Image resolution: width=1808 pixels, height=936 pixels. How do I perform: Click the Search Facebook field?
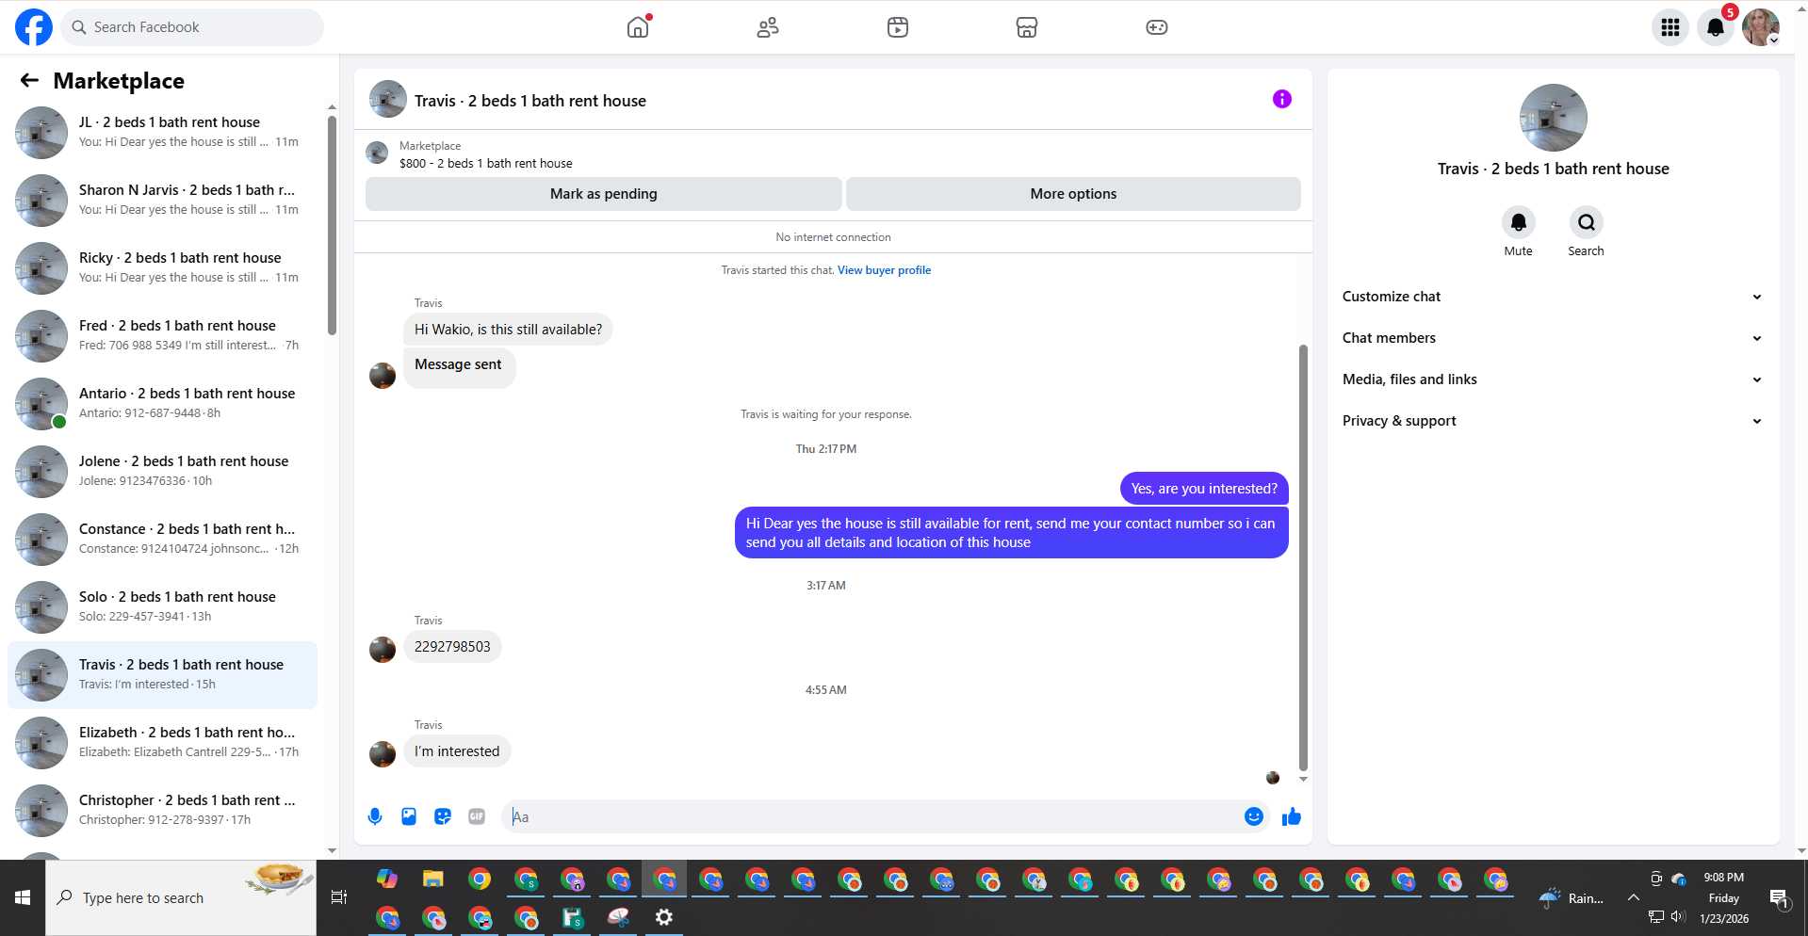tap(192, 27)
